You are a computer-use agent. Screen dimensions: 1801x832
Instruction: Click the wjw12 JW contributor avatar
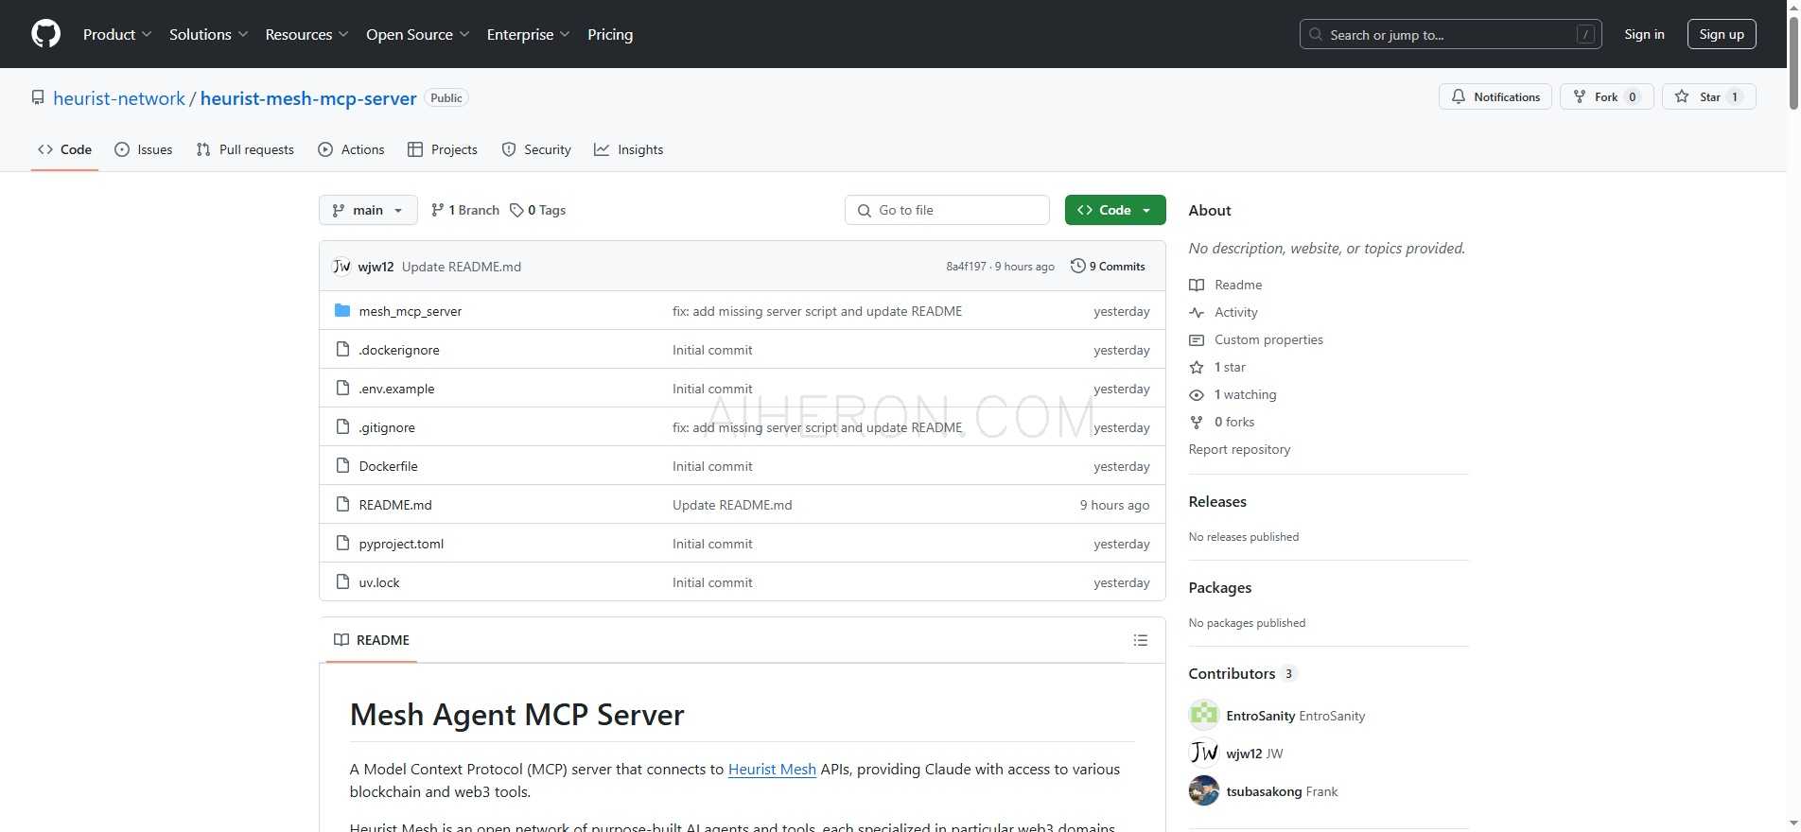pyautogui.click(x=1204, y=753)
